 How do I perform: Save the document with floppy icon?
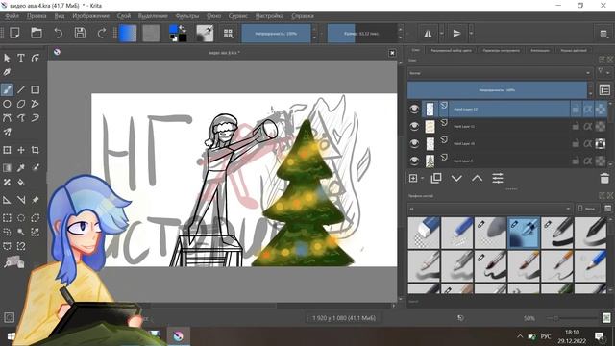coord(80,33)
